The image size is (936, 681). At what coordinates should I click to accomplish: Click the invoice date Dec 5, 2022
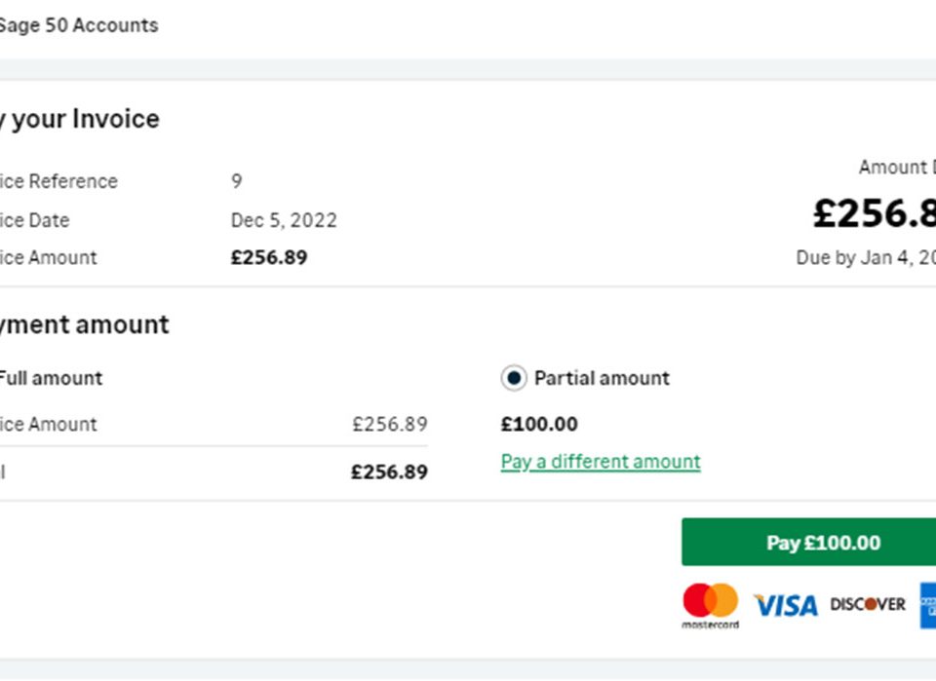[284, 220]
